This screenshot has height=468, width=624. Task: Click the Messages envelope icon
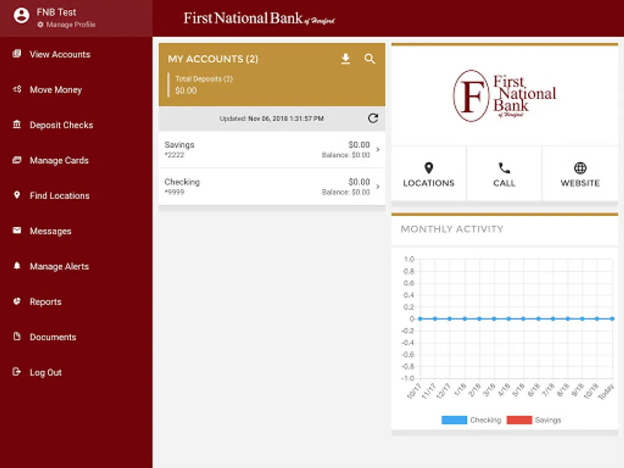pos(17,230)
